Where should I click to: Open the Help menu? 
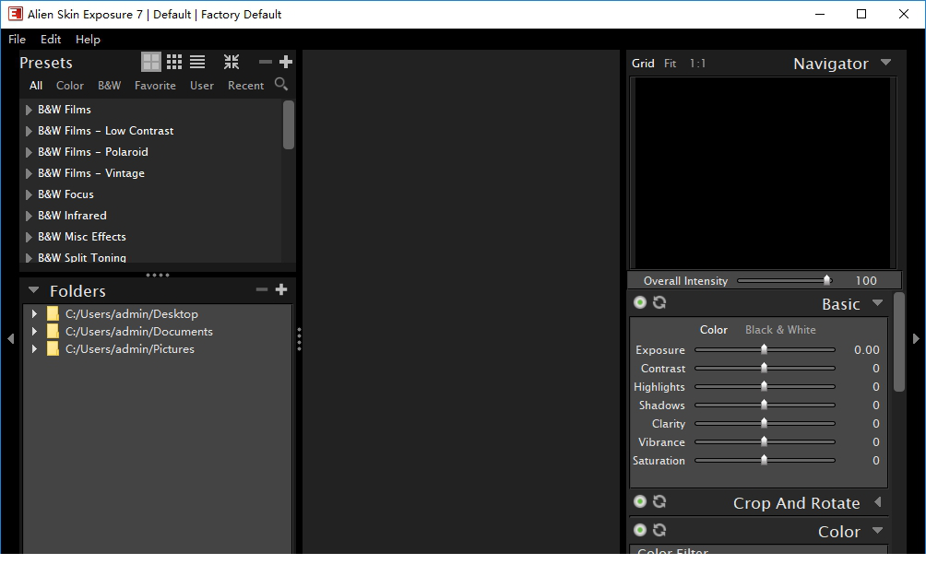click(88, 39)
